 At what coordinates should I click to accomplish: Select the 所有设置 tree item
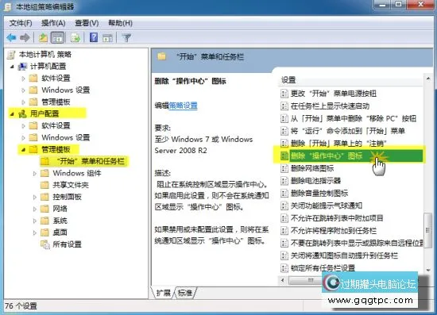coord(67,244)
